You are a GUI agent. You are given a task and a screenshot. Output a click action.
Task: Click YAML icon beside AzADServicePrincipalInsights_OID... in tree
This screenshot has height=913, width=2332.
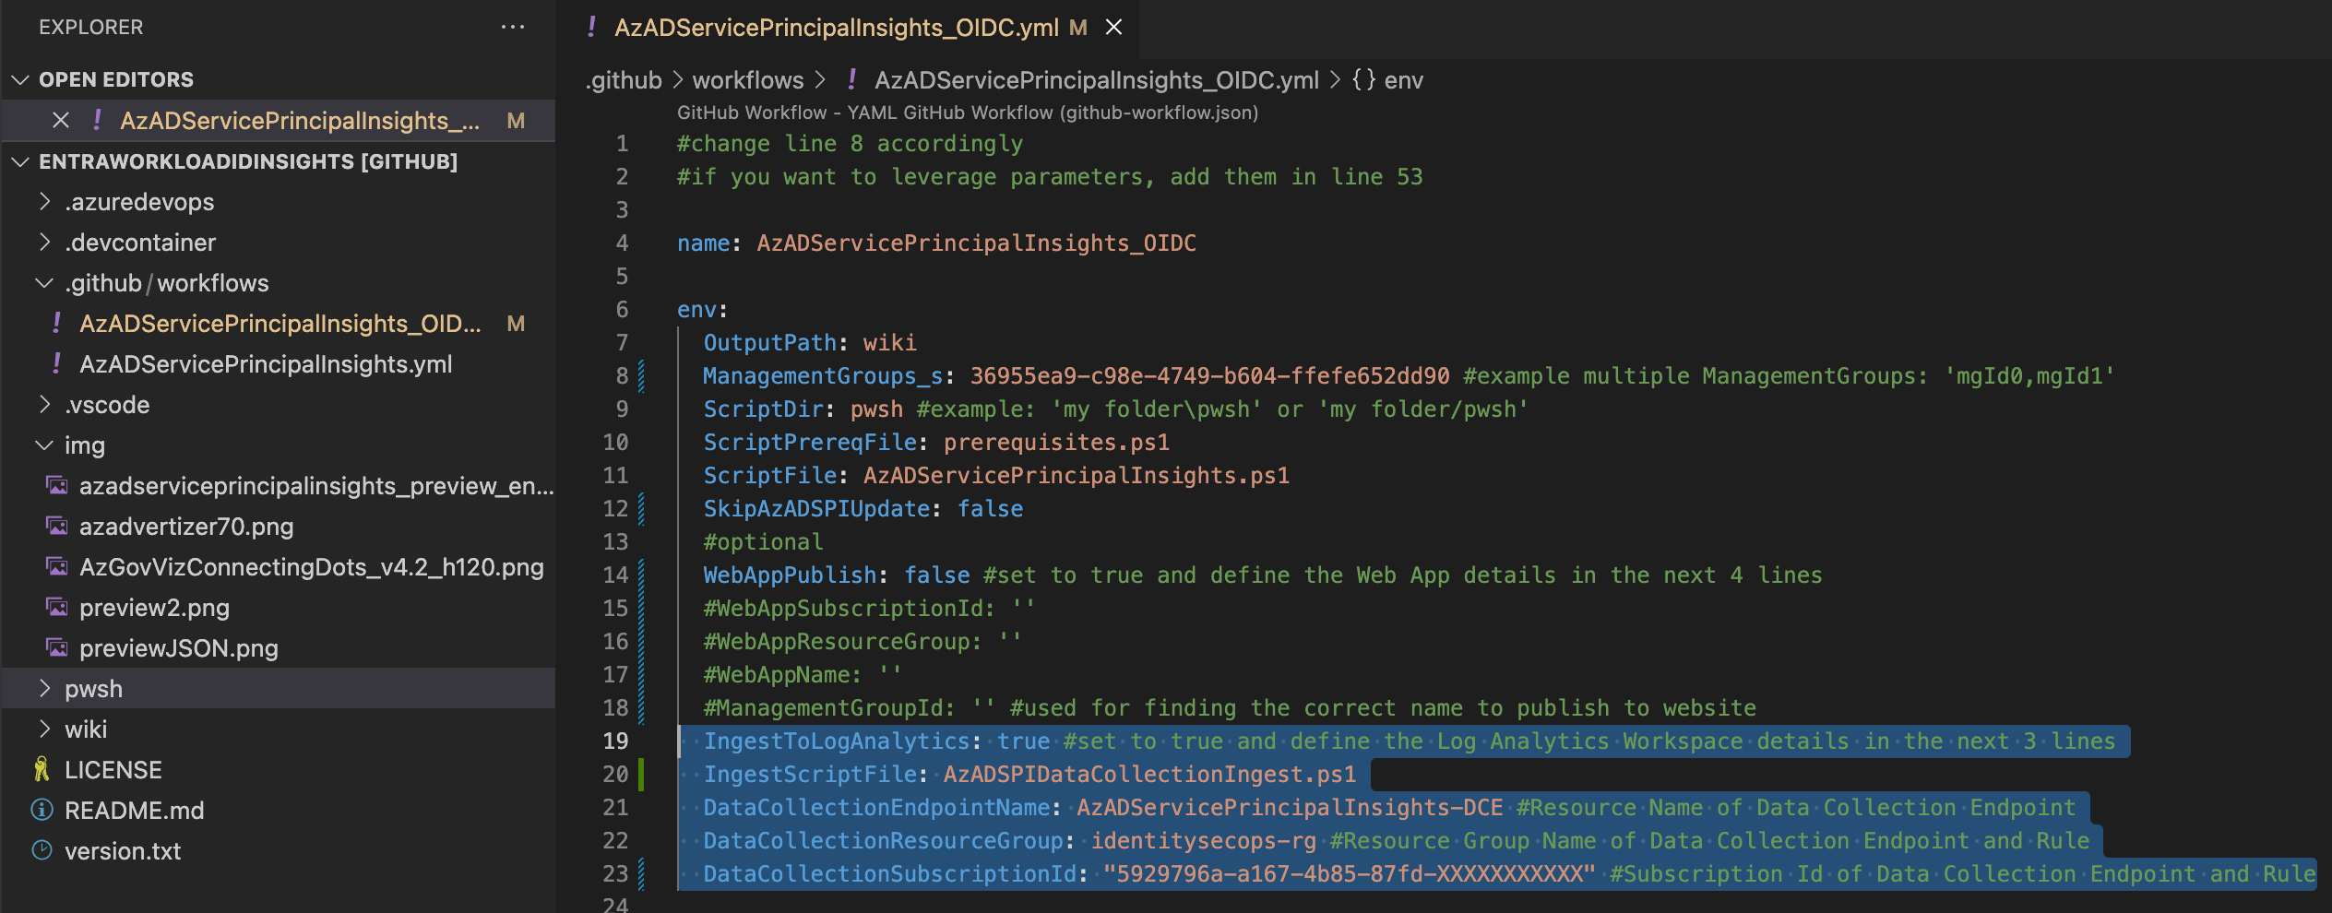click(57, 324)
